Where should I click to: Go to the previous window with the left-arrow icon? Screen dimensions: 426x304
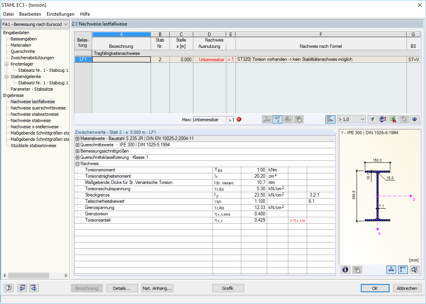(x=22, y=288)
